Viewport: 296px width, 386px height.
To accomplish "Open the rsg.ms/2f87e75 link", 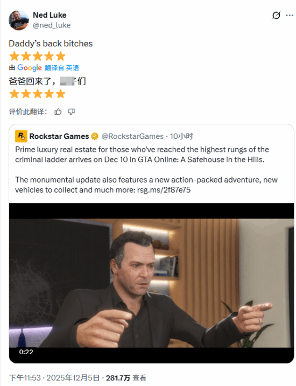I will click(x=164, y=190).
